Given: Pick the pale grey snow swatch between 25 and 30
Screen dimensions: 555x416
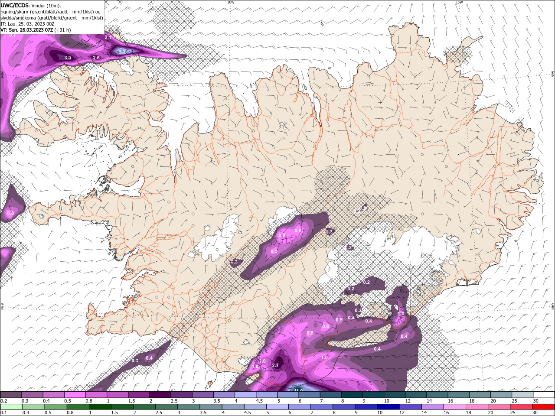Looking at the screenshot, I should tap(522, 395).
